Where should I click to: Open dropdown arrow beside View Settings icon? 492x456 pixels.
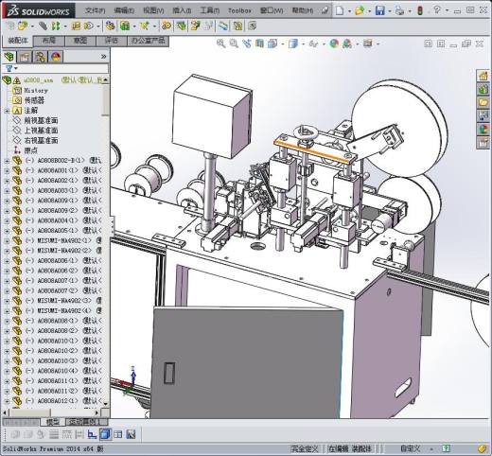click(x=378, y=44)
